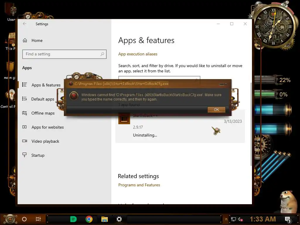
Task: Click the StartIsBack++ app icon
Action: pos(124,118)
